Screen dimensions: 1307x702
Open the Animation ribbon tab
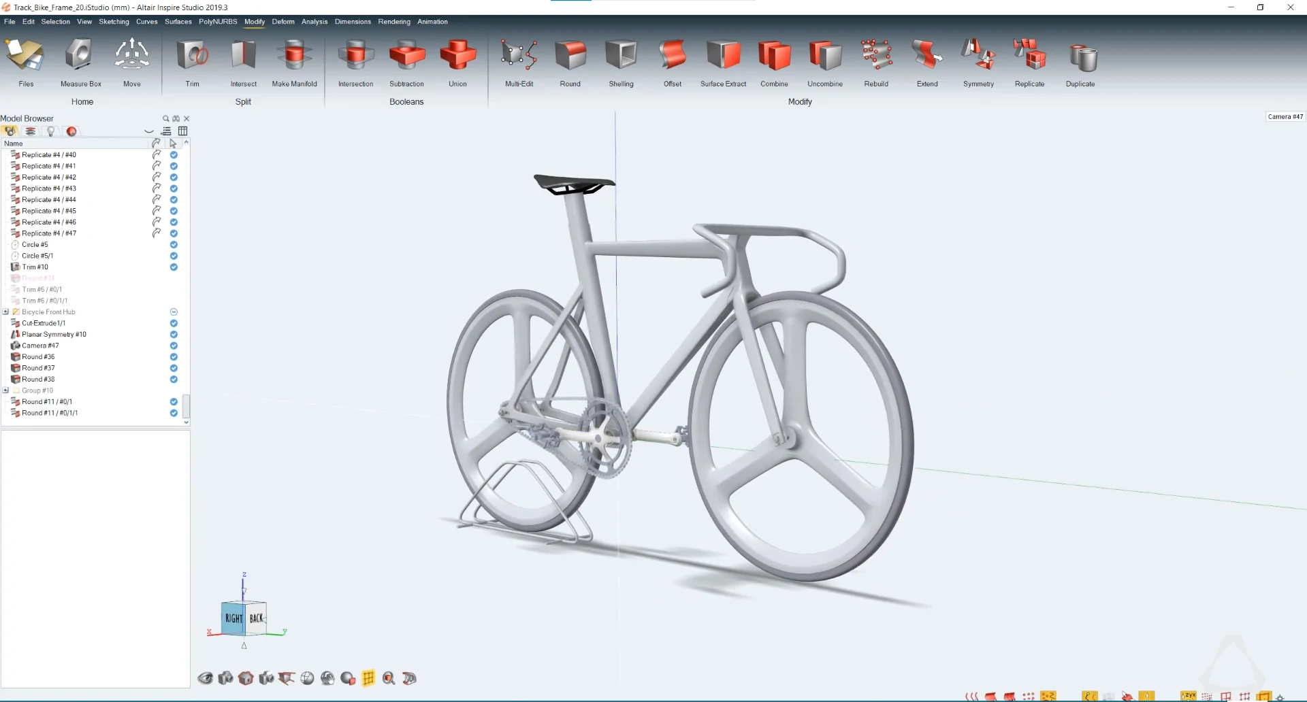point(432,22)
